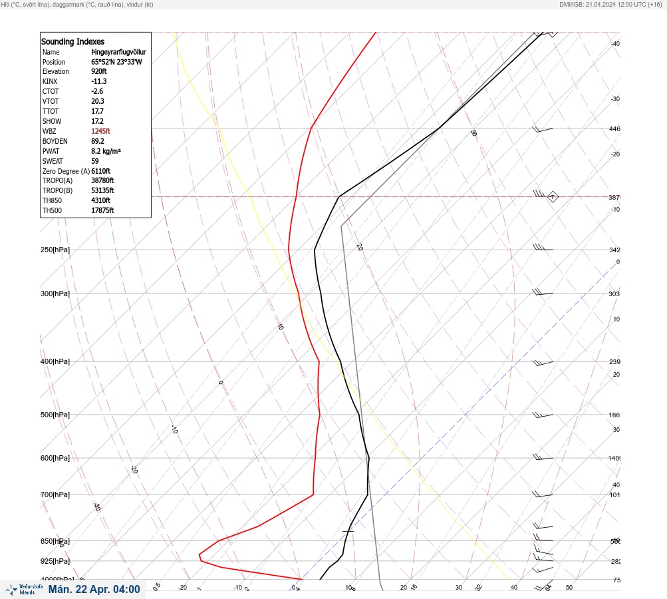
Task: Click the Zero Degree (A) value 6110ft
Action: pyautogui.click(x=101, y=171)
